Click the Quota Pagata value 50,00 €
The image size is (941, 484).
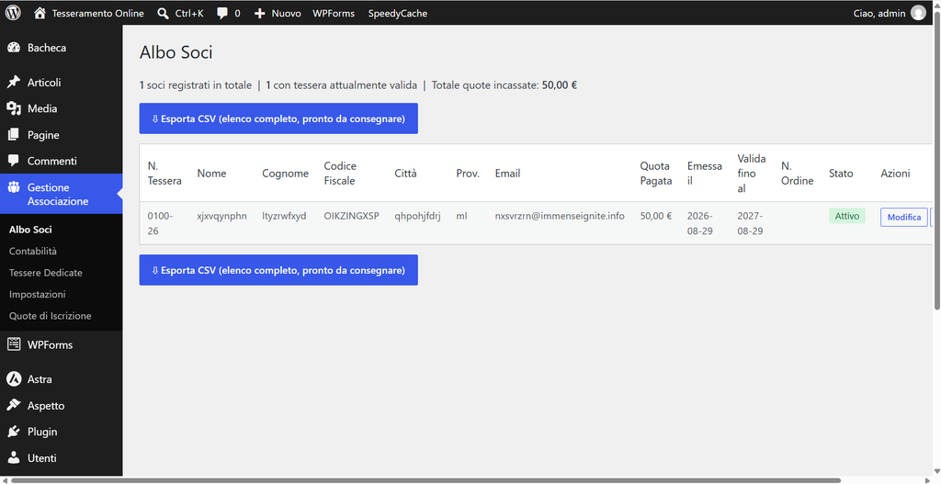656,216
